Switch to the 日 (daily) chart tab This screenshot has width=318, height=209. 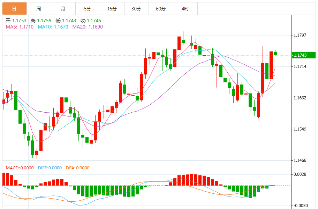coord(14,9)
